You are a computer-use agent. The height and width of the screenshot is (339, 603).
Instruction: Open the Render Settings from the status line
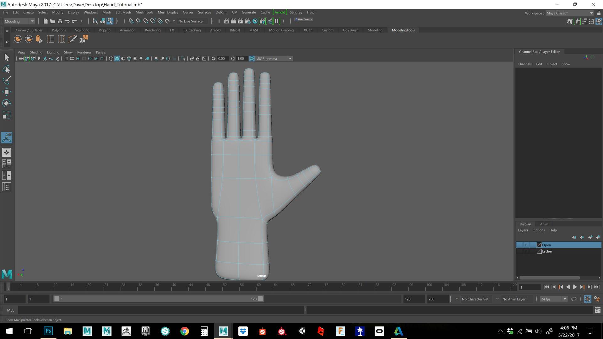pos(247,21)
